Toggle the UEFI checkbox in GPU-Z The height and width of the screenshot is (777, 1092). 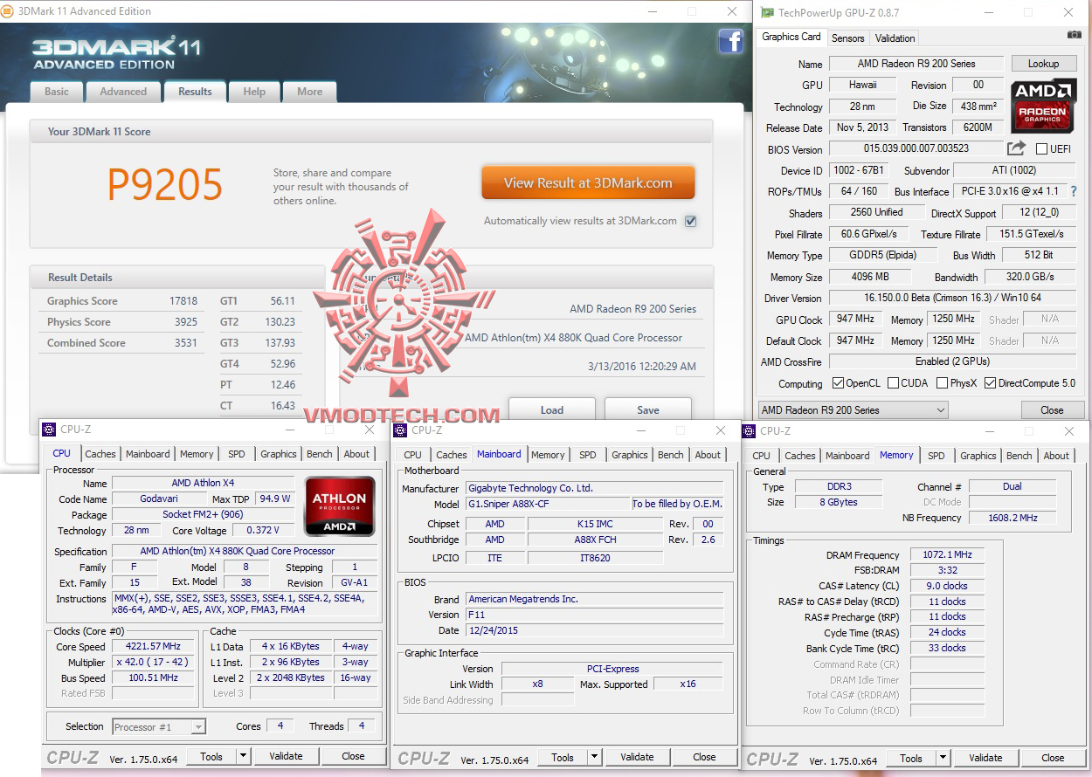point(1041,149)
